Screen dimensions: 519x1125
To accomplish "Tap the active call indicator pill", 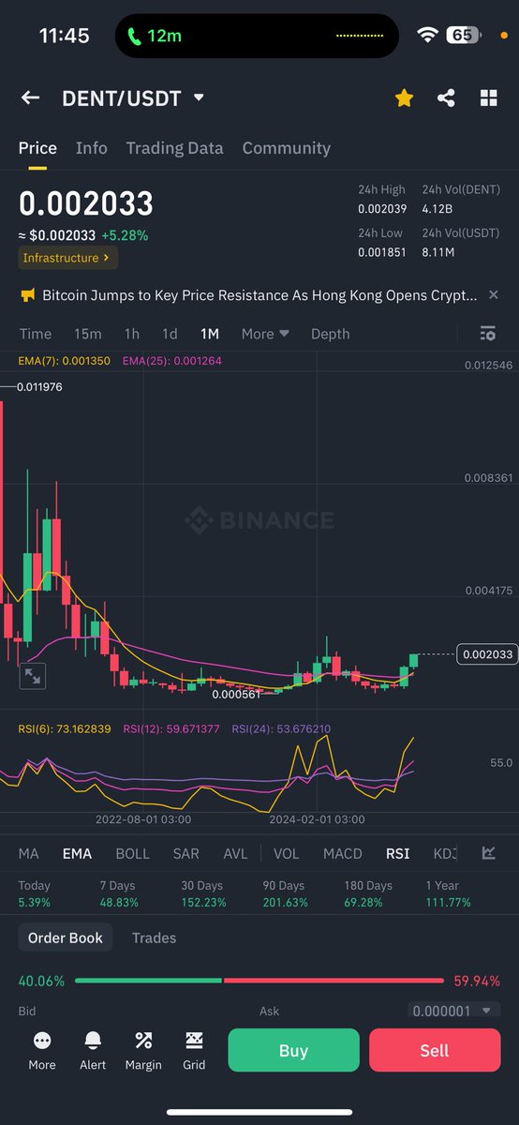I will coord(257,36).
